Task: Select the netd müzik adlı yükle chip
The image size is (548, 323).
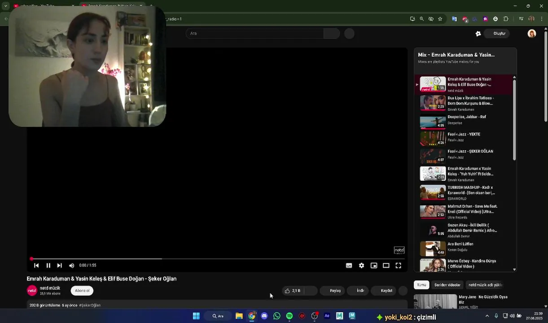Action: tap(485, 285)
